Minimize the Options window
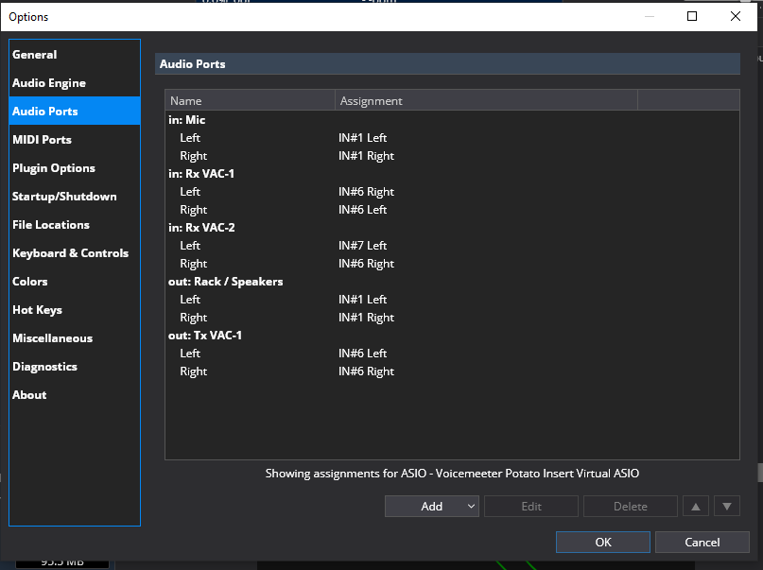Screen dimensions: 763x570 650,16
